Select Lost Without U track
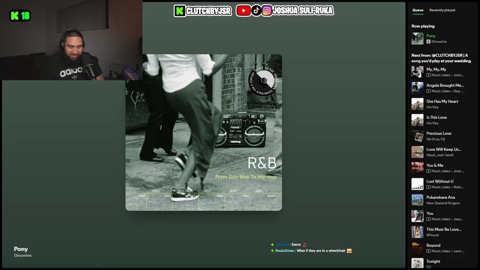The width and height of the screenshot is (480, 270). (440, 181)
